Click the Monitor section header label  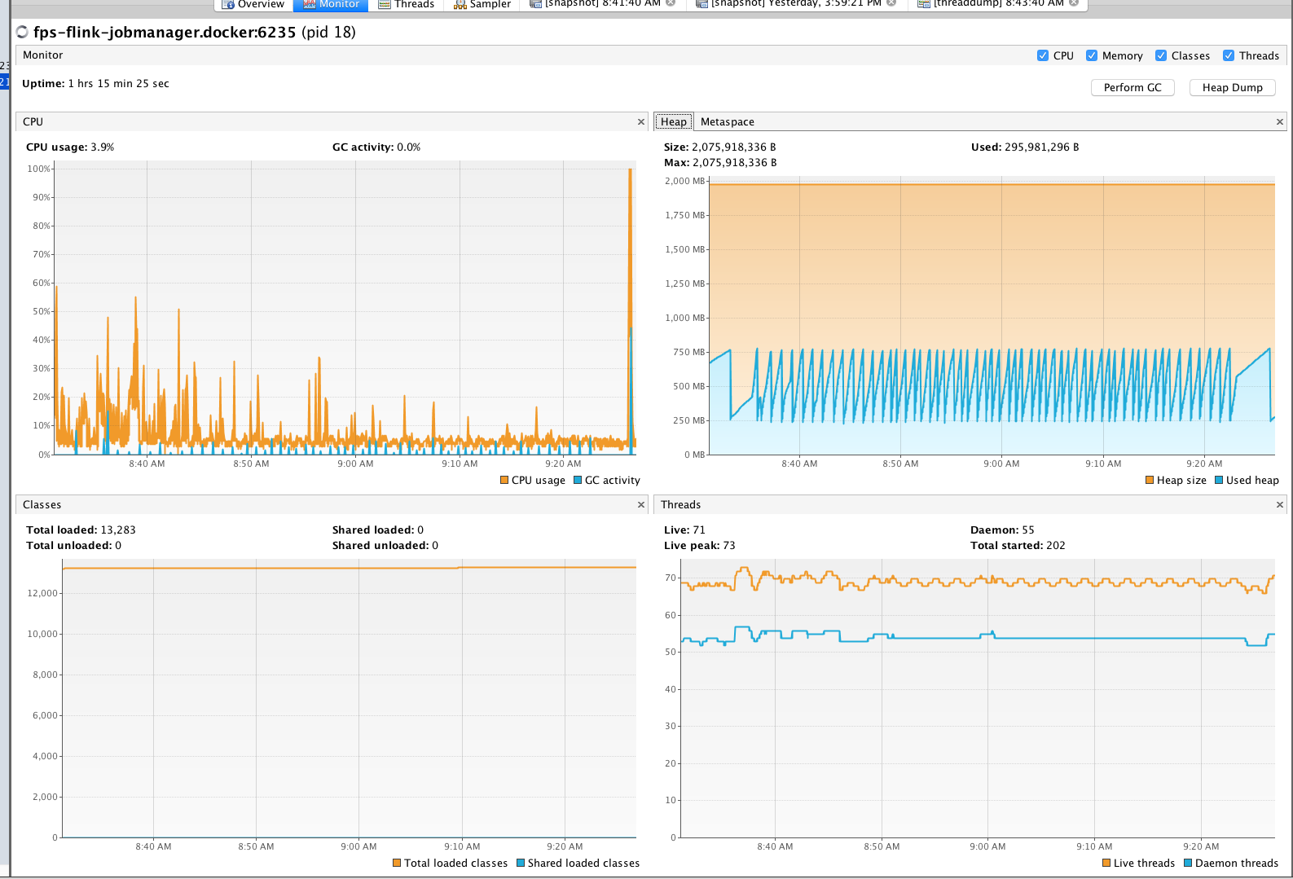click(x=42, y=55)
